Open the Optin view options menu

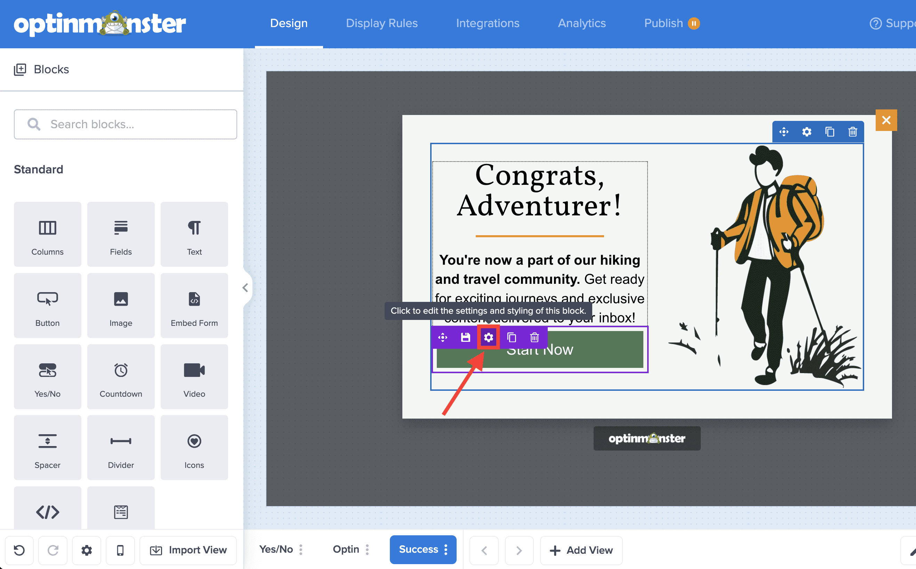point(367,550)
